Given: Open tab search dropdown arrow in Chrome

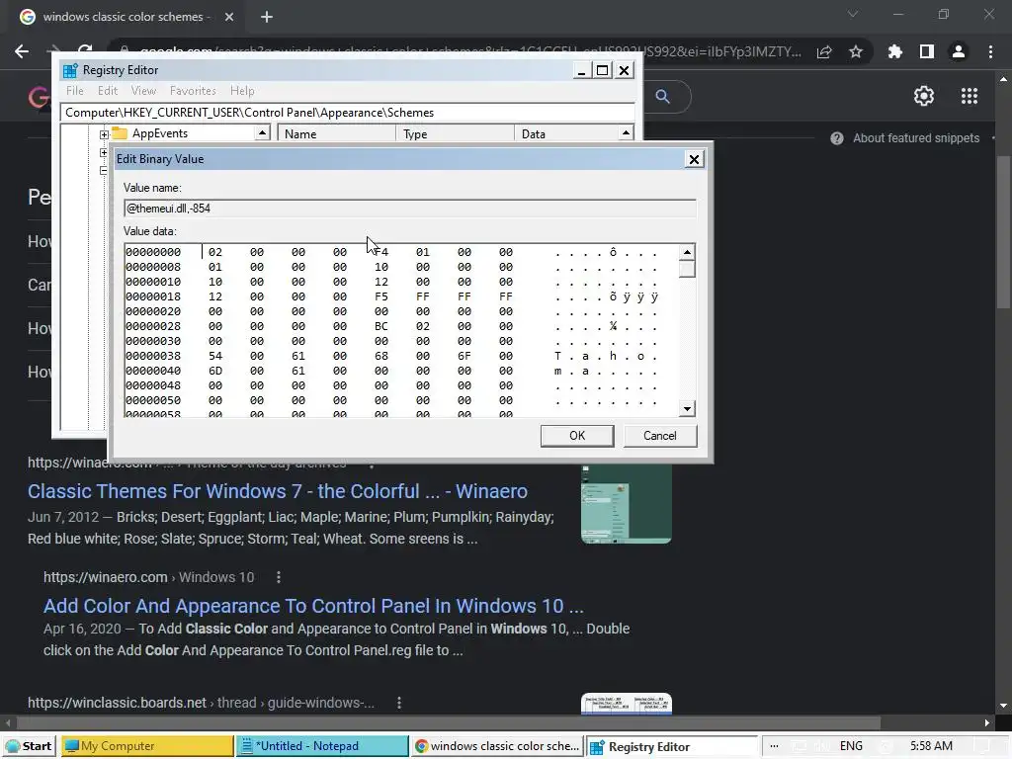Looking at the screenshot, I should click(x=853, y=14).
